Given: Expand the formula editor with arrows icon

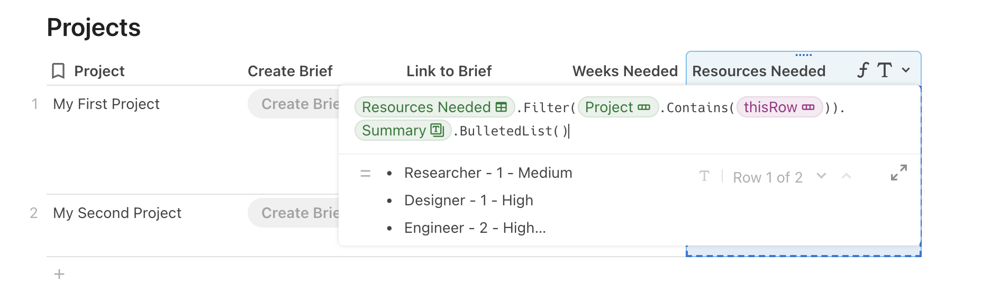Looking at the screenshot, I should coord(898,172).
